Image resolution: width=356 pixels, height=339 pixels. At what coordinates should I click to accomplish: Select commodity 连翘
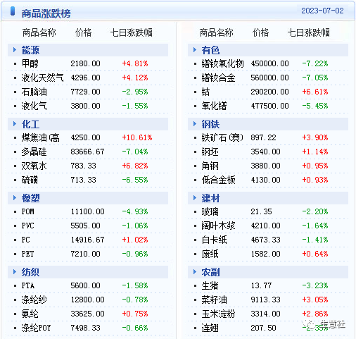[x=210, y=328]
